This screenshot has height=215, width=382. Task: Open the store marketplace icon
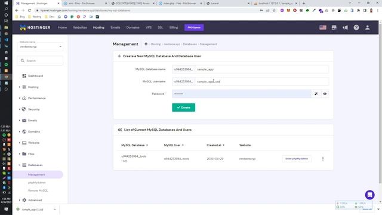[334, 27]
